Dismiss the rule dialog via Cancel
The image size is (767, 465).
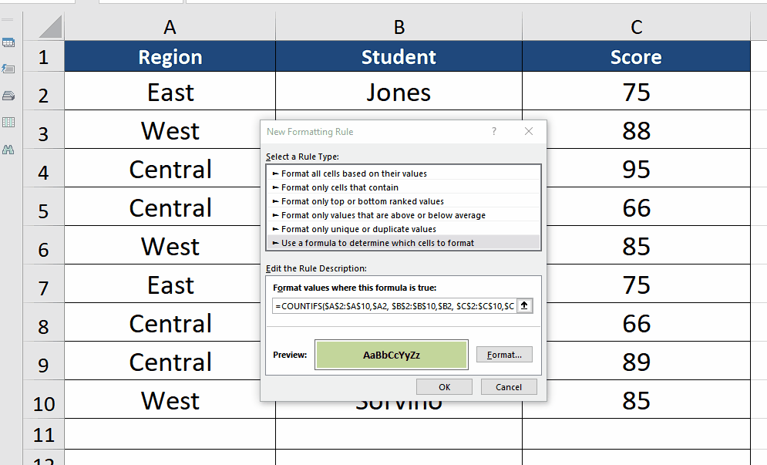(509, 386)
